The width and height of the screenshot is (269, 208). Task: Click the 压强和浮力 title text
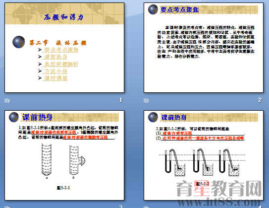tap(63, 17)
